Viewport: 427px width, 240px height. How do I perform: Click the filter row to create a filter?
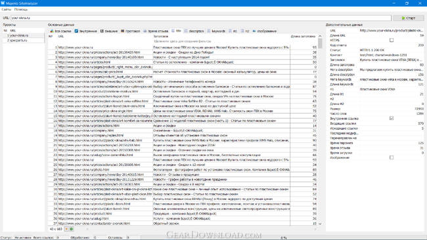(x=183, y=41)
